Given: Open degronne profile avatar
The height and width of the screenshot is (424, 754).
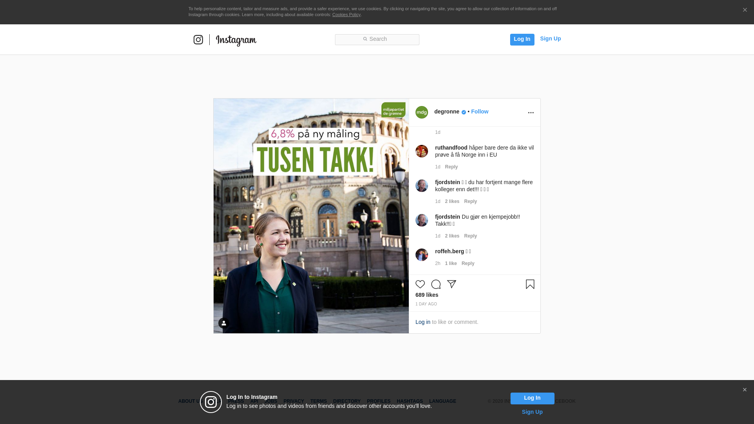Looking at the screenshot, I should point(422,112).
